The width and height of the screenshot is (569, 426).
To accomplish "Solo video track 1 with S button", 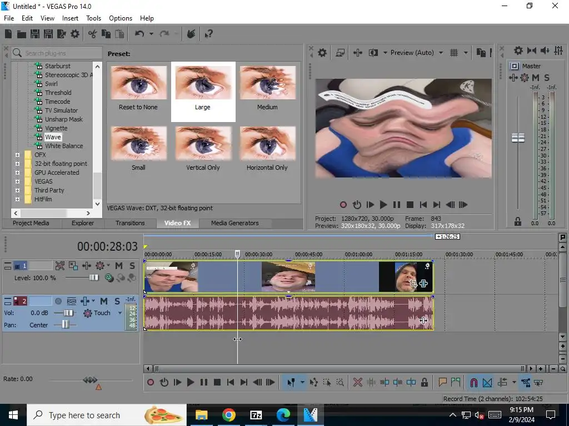I will pyautogui.click(x=132, y=266).
